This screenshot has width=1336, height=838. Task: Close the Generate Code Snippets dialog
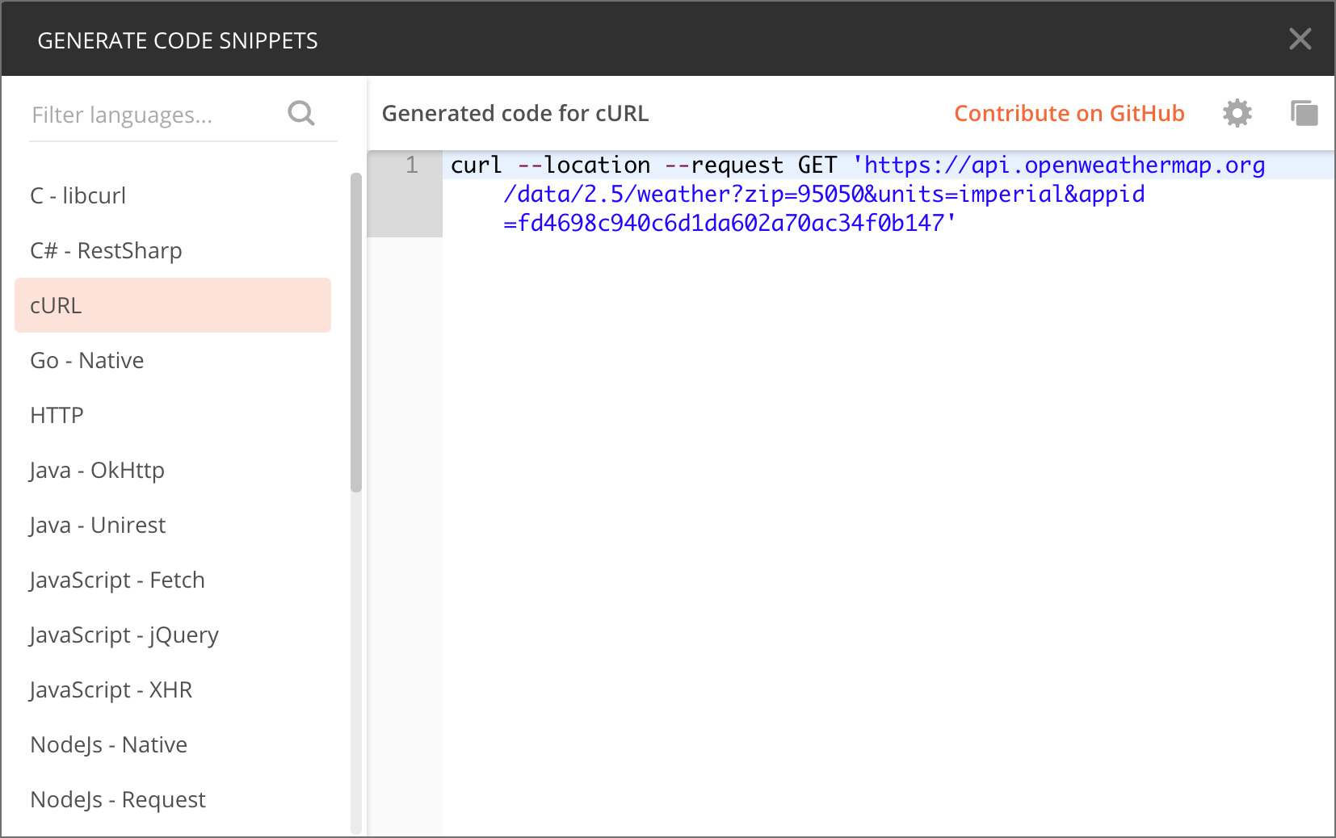tap(1300, 39)
